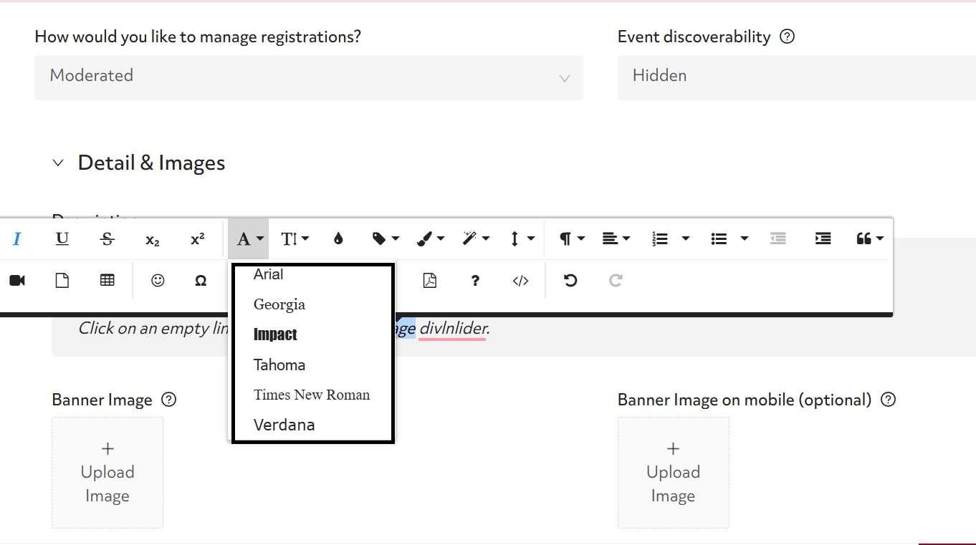
Task: Insert a video with camera icon
Action: click(17, 281)
